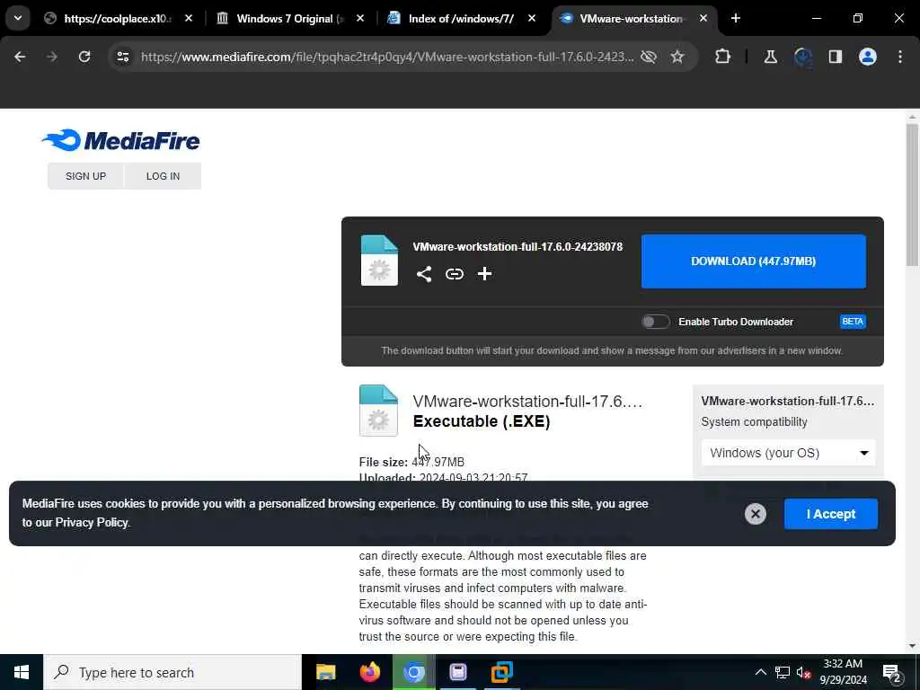This screenshot has width=920, height=690.
Task: Dismiss the cookie banner with X button
Action: [755, 514]
